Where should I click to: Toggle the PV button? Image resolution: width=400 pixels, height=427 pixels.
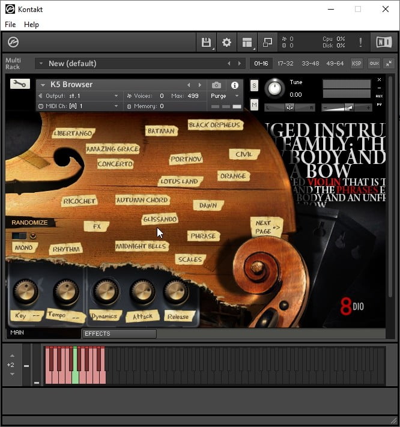point(380,104)
